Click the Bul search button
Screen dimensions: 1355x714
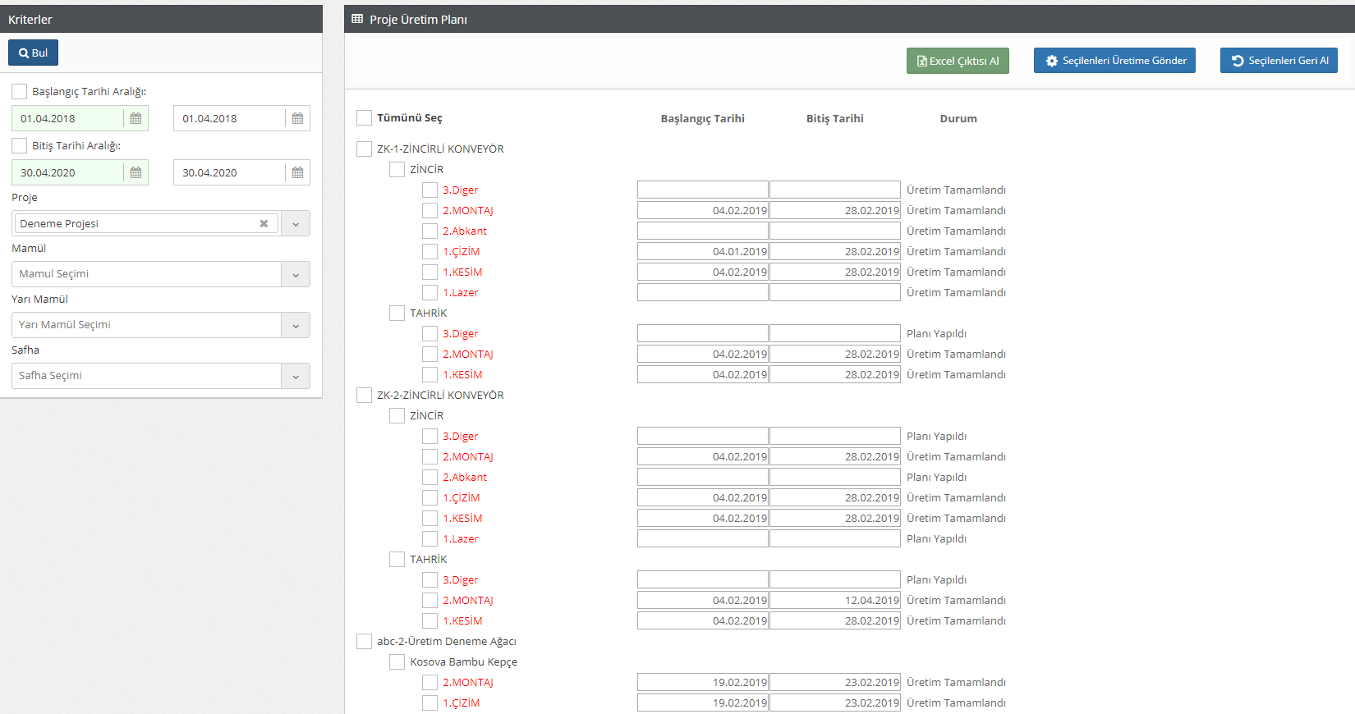click(33, 53)
